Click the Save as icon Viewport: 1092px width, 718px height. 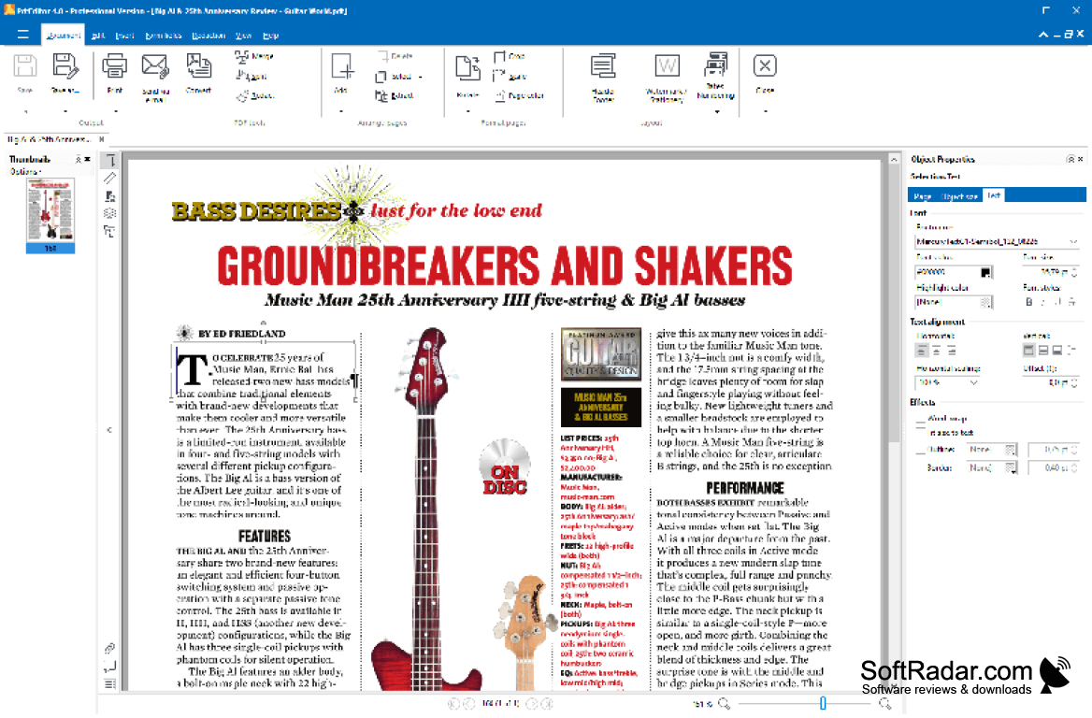[x=65, y=67]
